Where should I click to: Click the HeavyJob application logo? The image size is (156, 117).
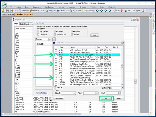4,5
